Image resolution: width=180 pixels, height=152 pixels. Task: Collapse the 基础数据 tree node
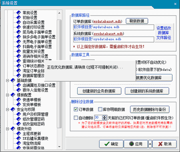point(8,80)
